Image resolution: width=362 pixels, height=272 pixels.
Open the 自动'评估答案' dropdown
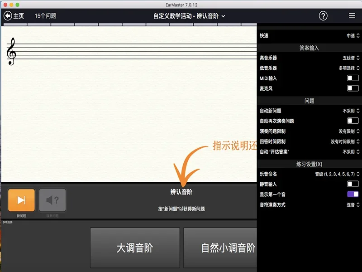click(351, 152)
